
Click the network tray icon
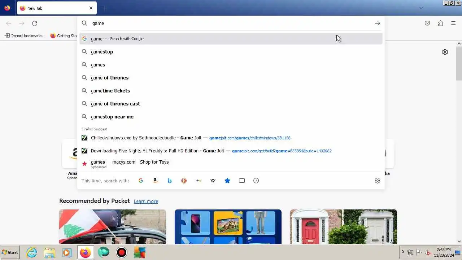[410, 252]
